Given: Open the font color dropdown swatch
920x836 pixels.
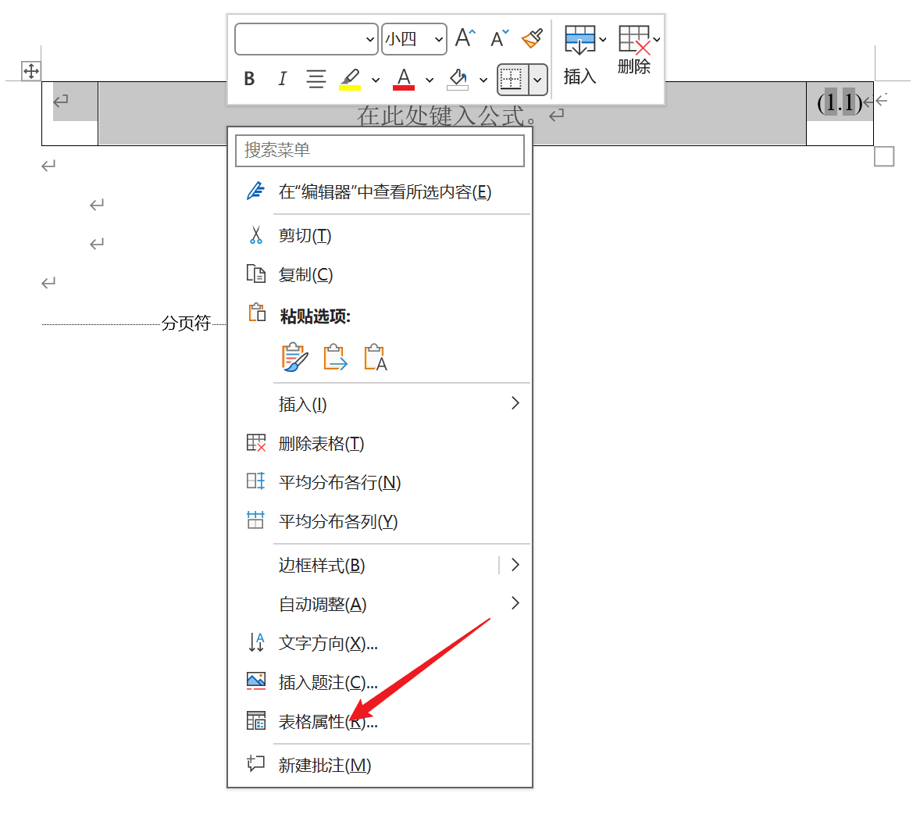Looking at the screenshot, I should coord(430,79).
